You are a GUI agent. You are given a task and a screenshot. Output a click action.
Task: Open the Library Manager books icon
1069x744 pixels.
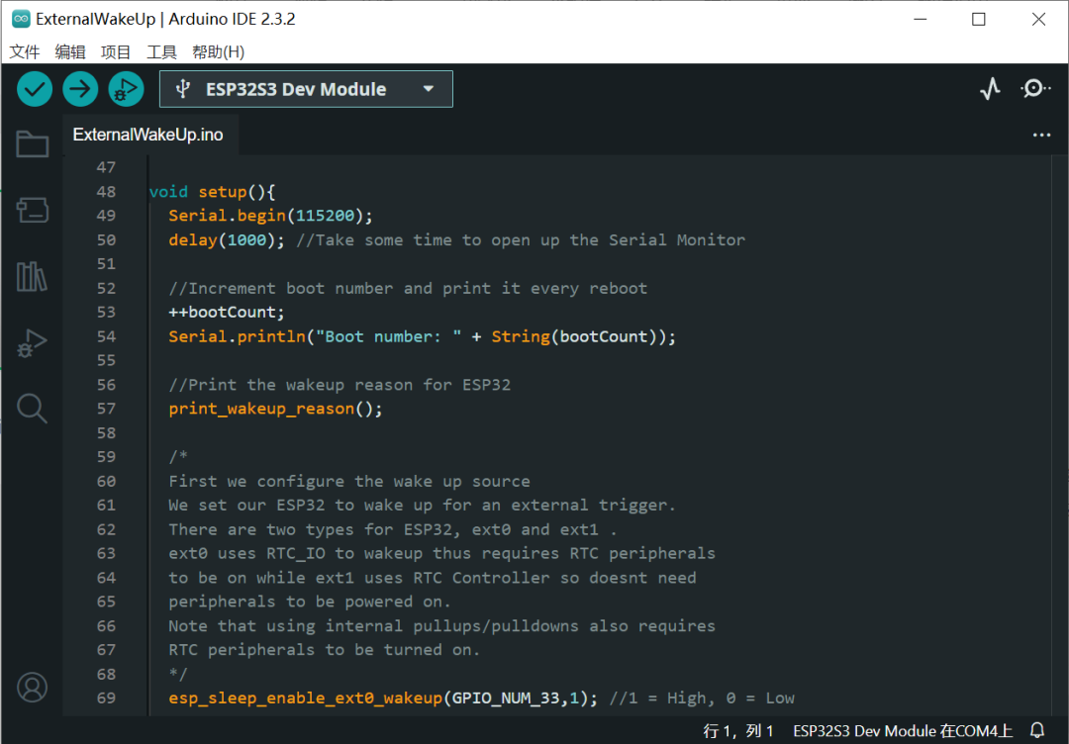(x=32, y=276)
